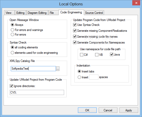Open the Editing tab
Image resolution: width=142 pixels, height=117 pixels.
point(21,13)
